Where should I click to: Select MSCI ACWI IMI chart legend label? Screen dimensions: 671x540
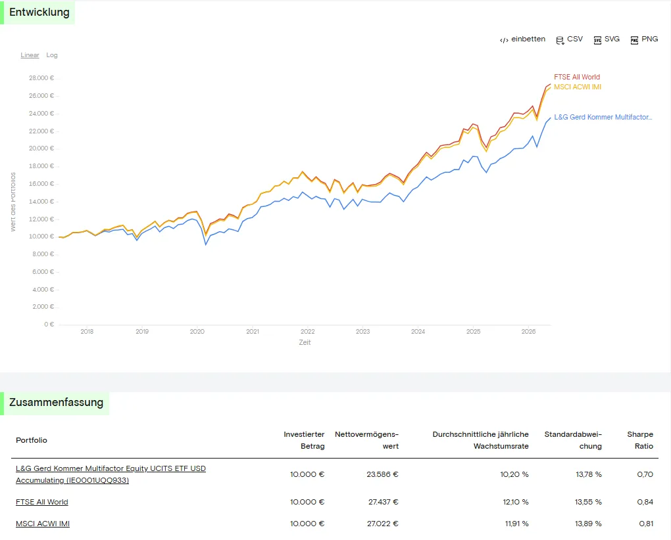[578, 87]
